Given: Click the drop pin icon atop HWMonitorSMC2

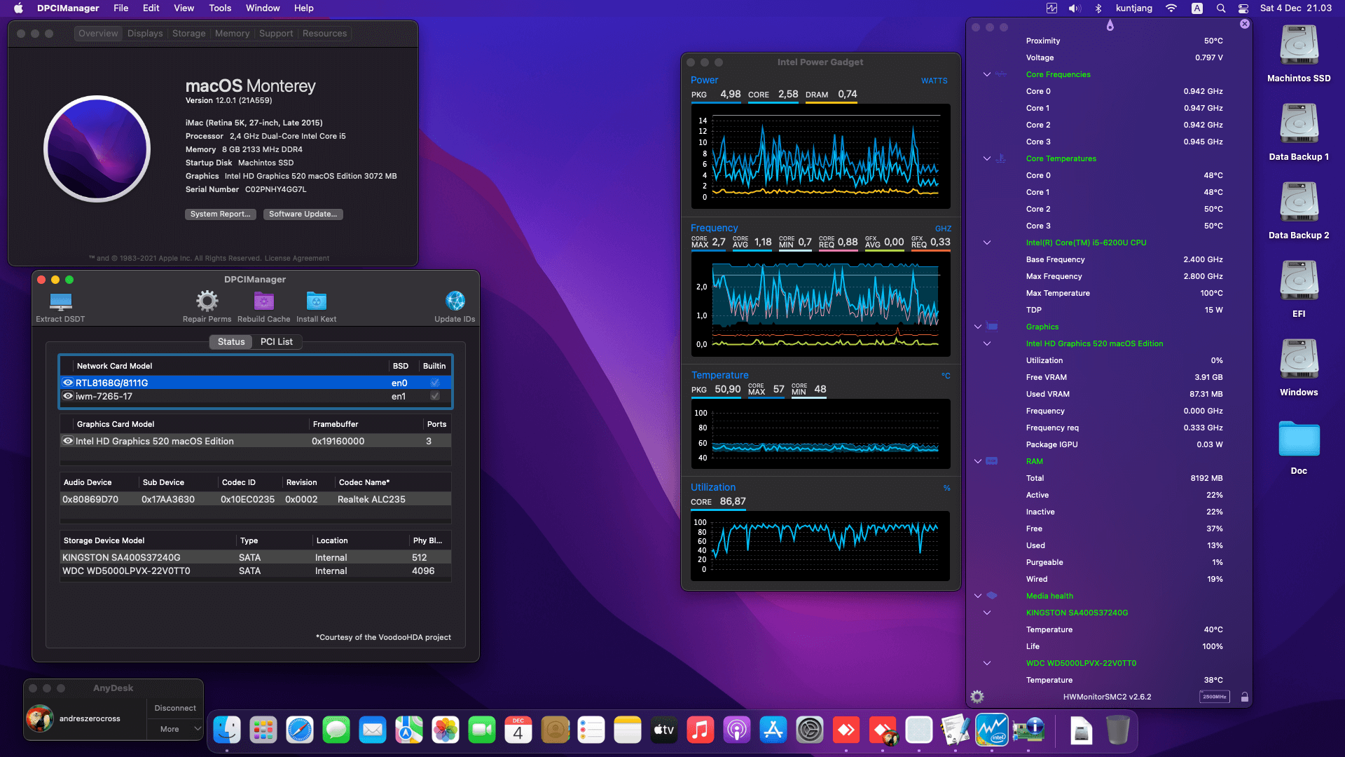Looking at the screenshot, I should pos(1110,25).
